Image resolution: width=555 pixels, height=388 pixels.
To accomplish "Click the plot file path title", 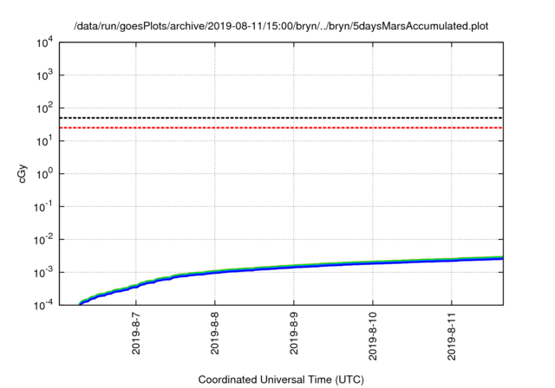I will [x=281, y=26].
